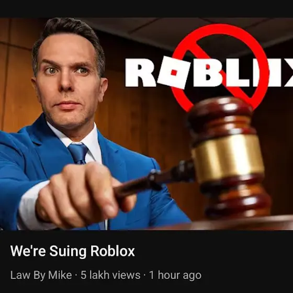Image resolution: width=293 pixels, height=293 pixels.
Task: Click the wooden gavel head
Action: [x=228, y=155]
